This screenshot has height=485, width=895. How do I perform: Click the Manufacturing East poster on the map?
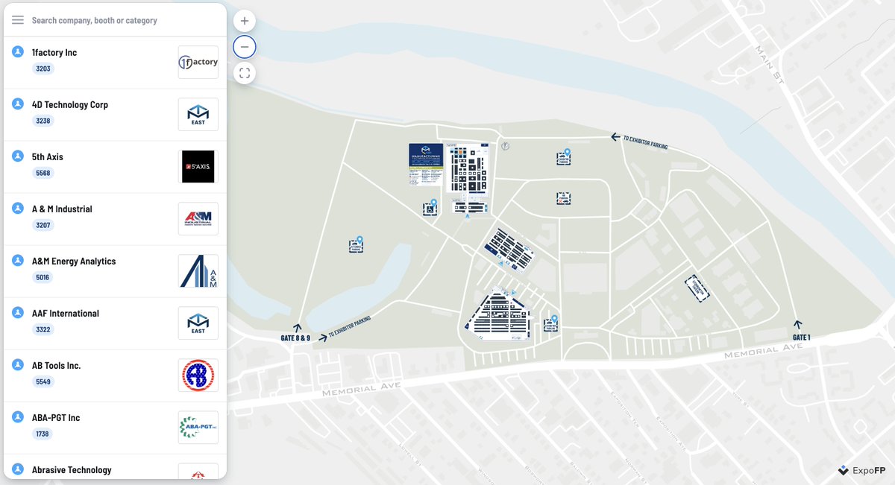coord(426,165)
